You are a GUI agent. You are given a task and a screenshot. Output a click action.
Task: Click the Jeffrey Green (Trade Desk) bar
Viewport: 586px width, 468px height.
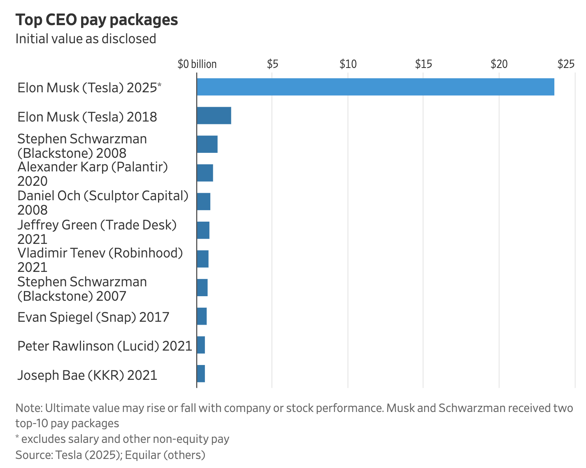click(203, 230)
